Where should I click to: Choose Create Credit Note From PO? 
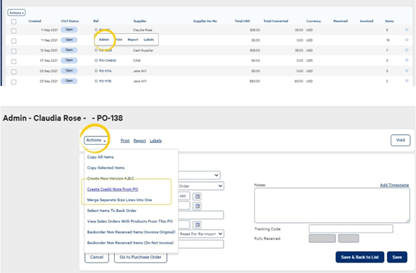pyautogui.click(x=113, y=189)
